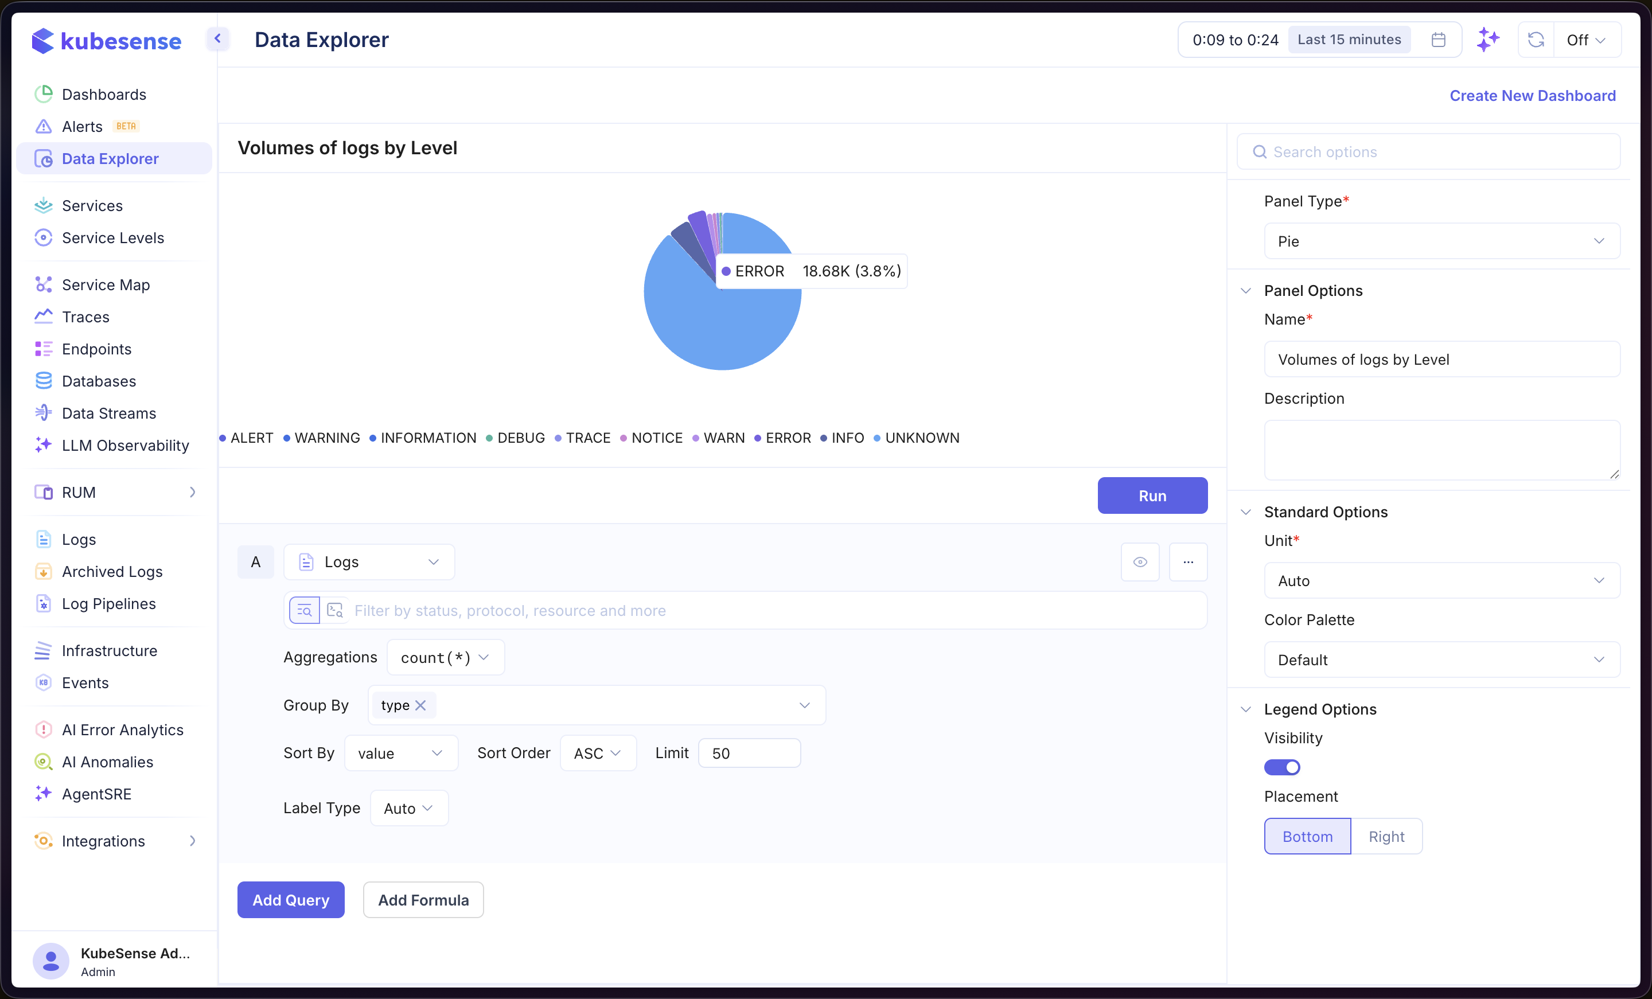The image size is (1652, 999).
Task: Click the AI Anomalies icon
Action: [x=44, y=762]
